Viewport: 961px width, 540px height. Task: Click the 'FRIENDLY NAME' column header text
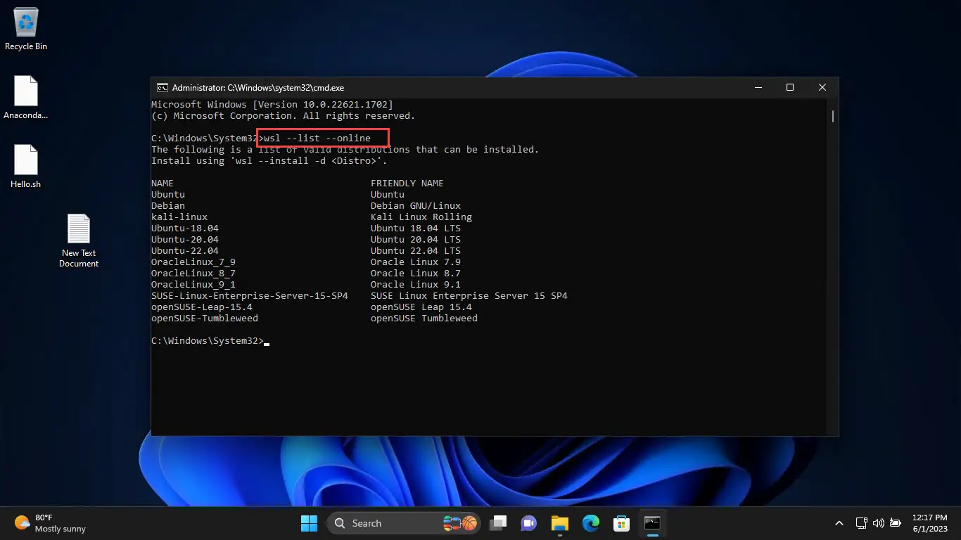point(407,184)
